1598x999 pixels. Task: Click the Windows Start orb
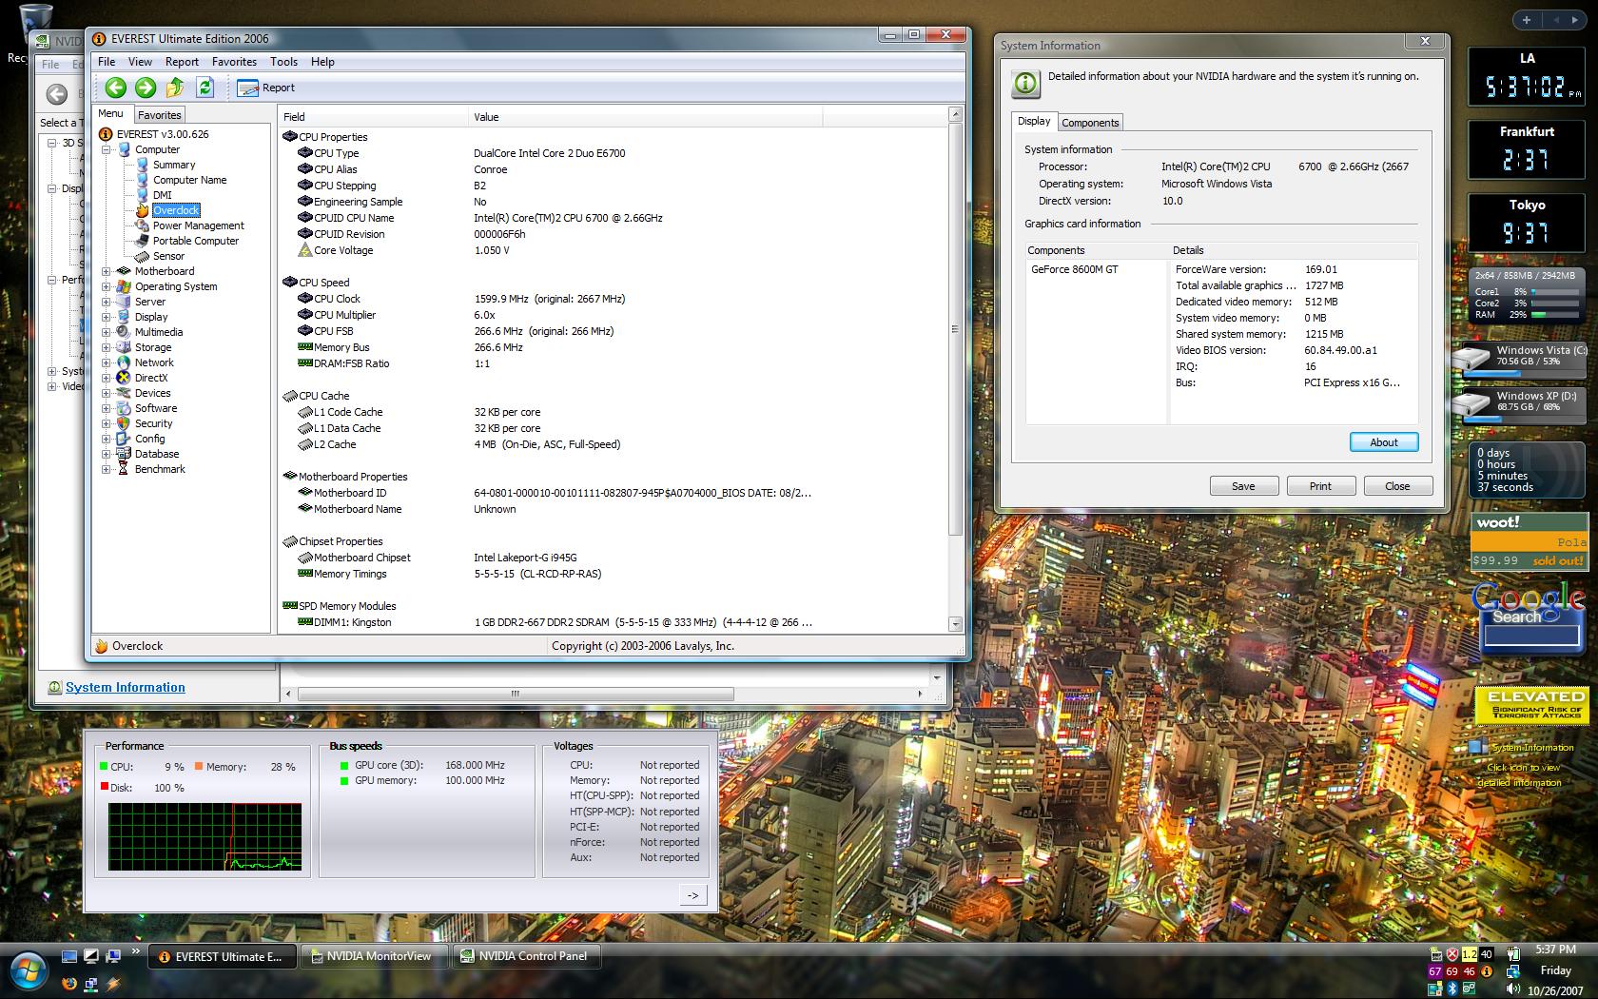[29, 969]
